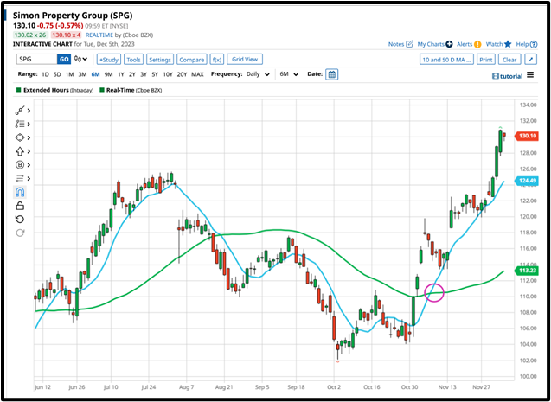Click the REALTIME link in header
Viewport: 551px width, 402px height.
99,35
